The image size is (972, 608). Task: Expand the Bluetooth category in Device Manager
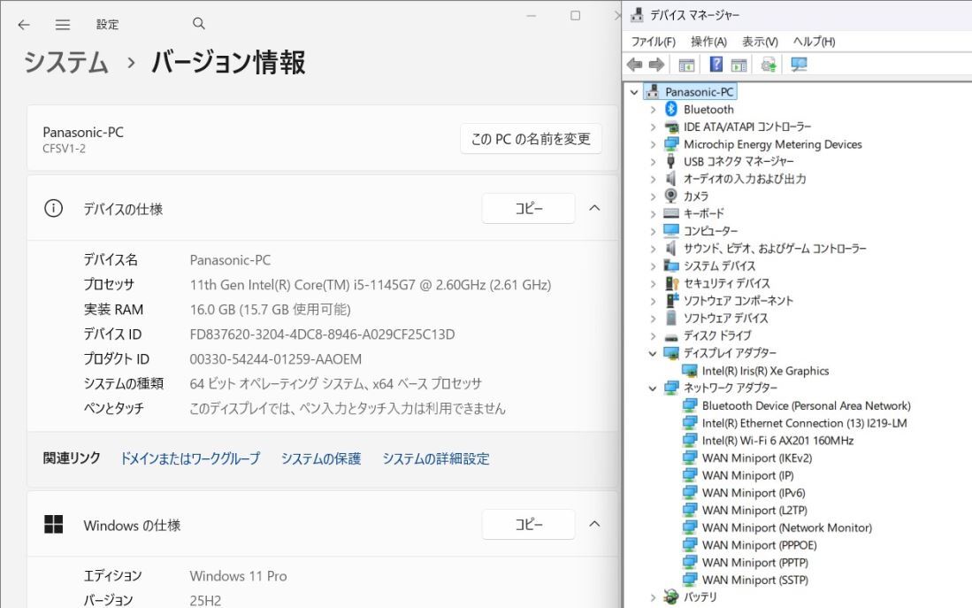click(654, 109)
